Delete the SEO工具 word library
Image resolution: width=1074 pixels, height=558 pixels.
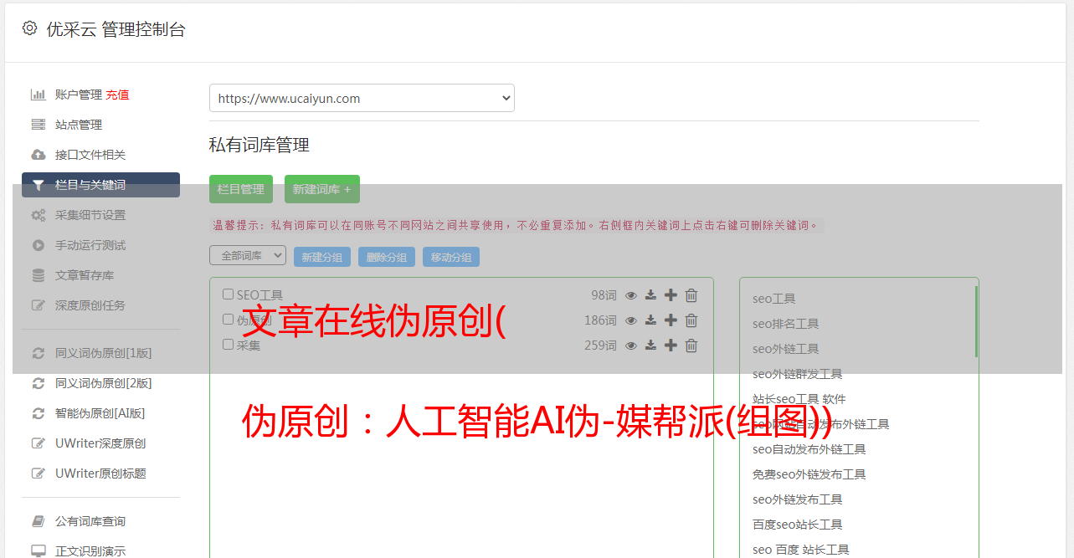[691, 295]
